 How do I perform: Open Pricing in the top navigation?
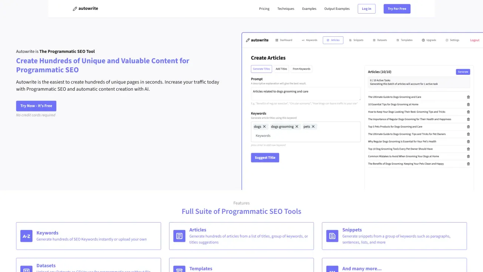coord(264,9)
